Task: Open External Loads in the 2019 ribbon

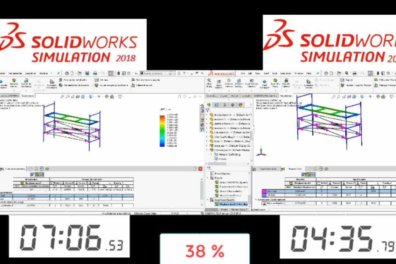Action: pyautogui.click(x=239, y=83)
